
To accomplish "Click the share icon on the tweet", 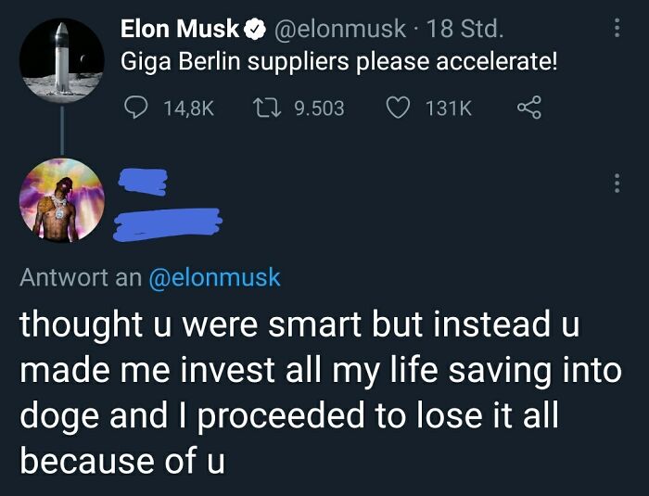I will (x=527, y=108).
